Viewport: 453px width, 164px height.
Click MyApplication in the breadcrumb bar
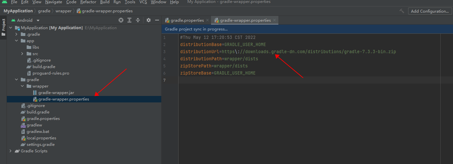click(18, 11)
